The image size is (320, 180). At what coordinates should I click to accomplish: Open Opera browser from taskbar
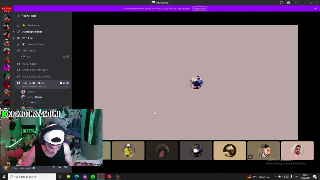pos(101,177)
